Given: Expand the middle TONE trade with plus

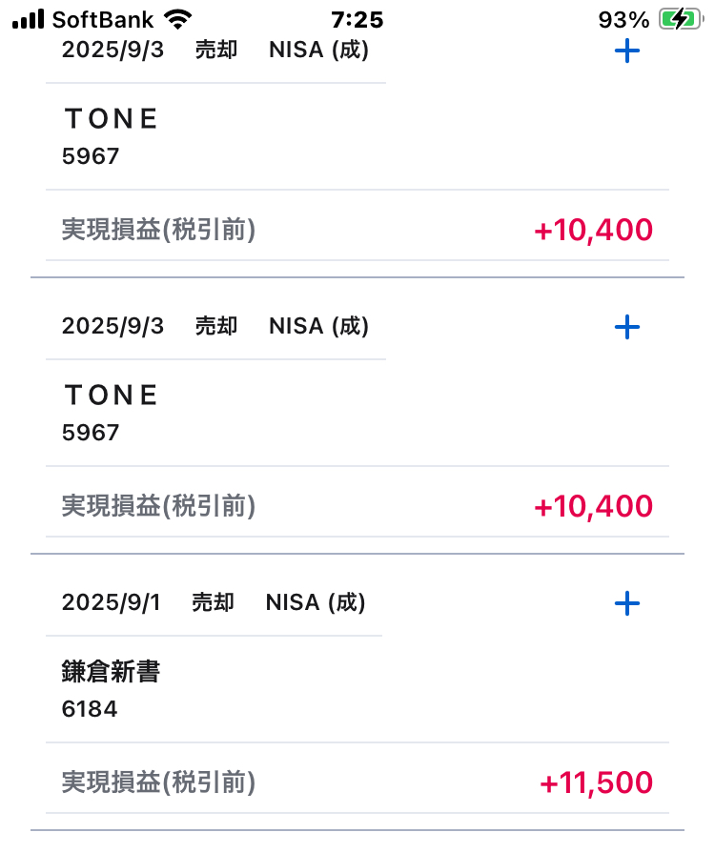Looking at the screenshot, I should pyautogui.click(x=626, y=327).
